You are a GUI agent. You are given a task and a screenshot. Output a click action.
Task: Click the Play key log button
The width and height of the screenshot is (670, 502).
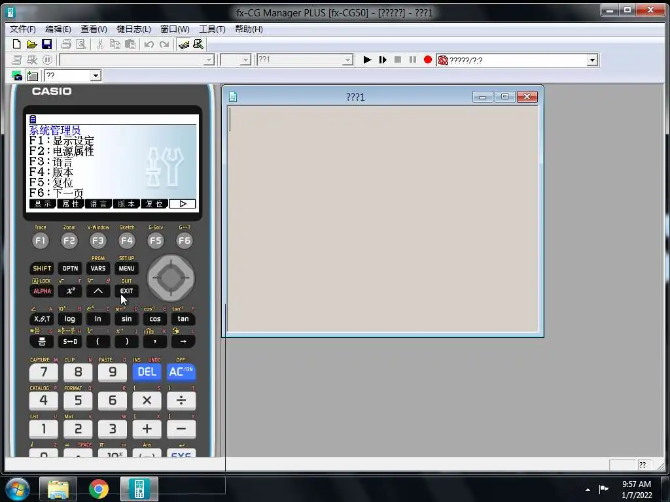[367, 59]
